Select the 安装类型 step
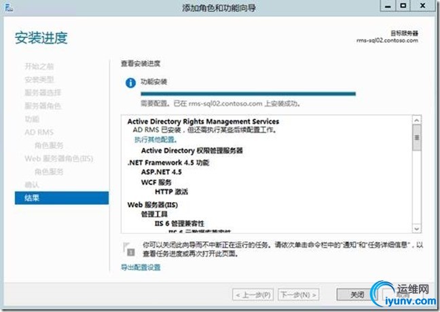 coord(39,79)
